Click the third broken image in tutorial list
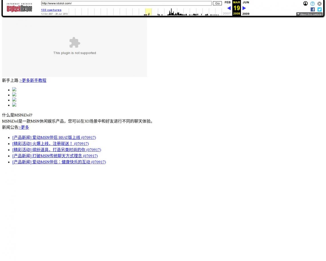326x261 pixels. [x=14, y=100]
